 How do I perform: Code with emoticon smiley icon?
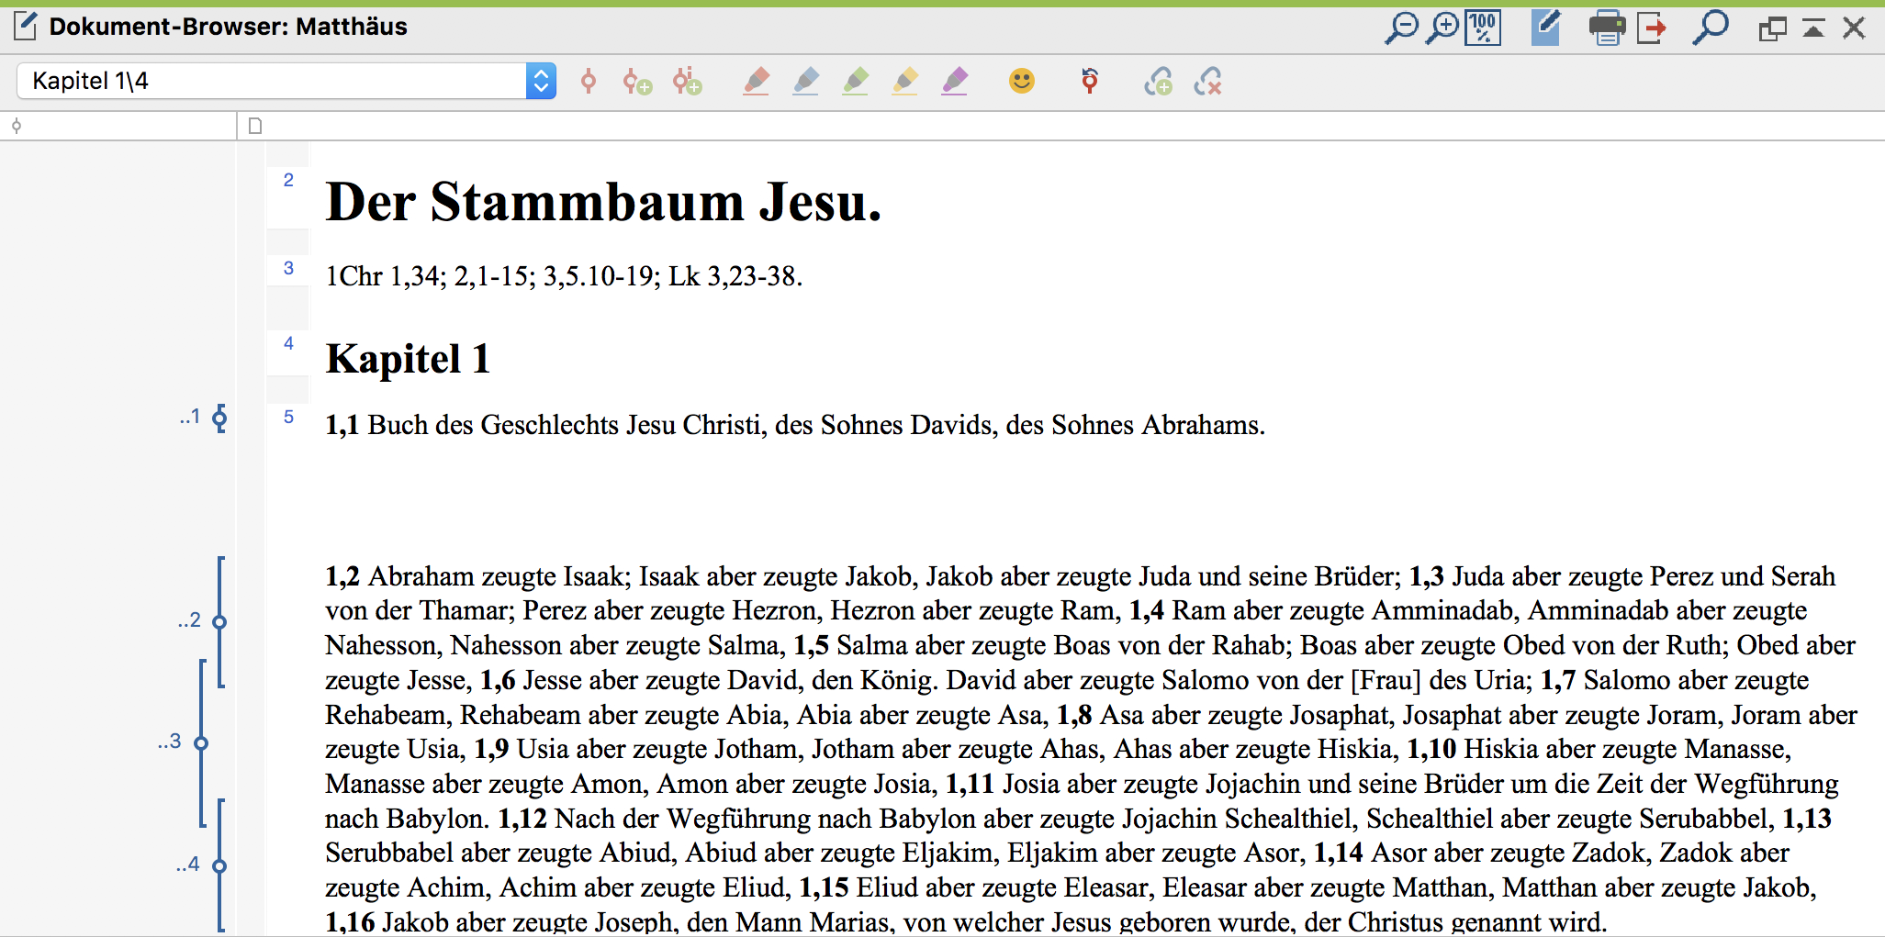(1022, 81)
